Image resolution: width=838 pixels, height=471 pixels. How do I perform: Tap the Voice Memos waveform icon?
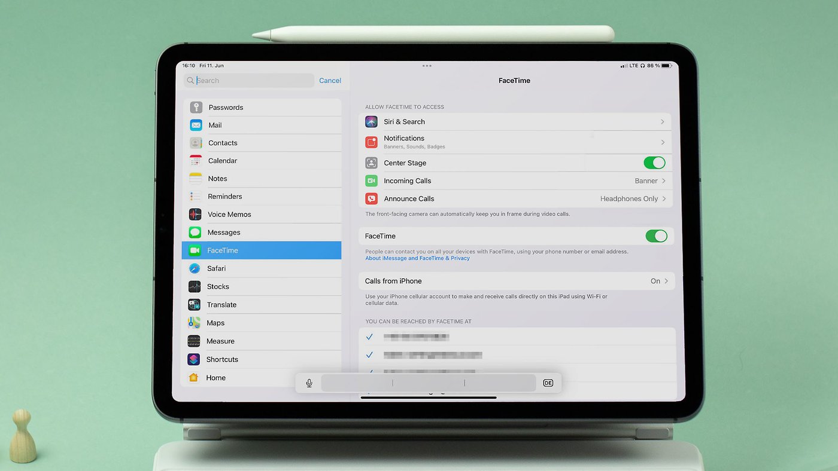pos(195,214)
